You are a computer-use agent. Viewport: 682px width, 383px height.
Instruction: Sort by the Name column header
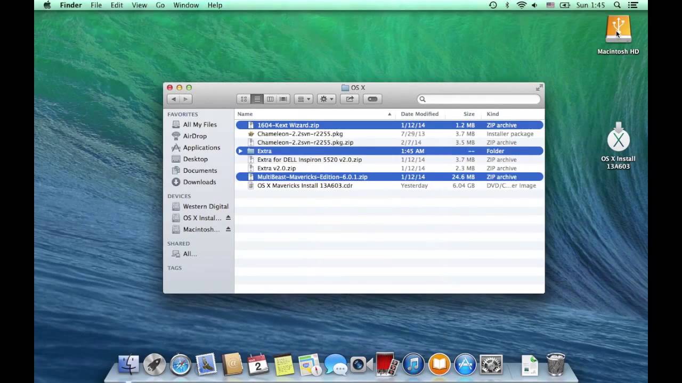tap(315, 114)
